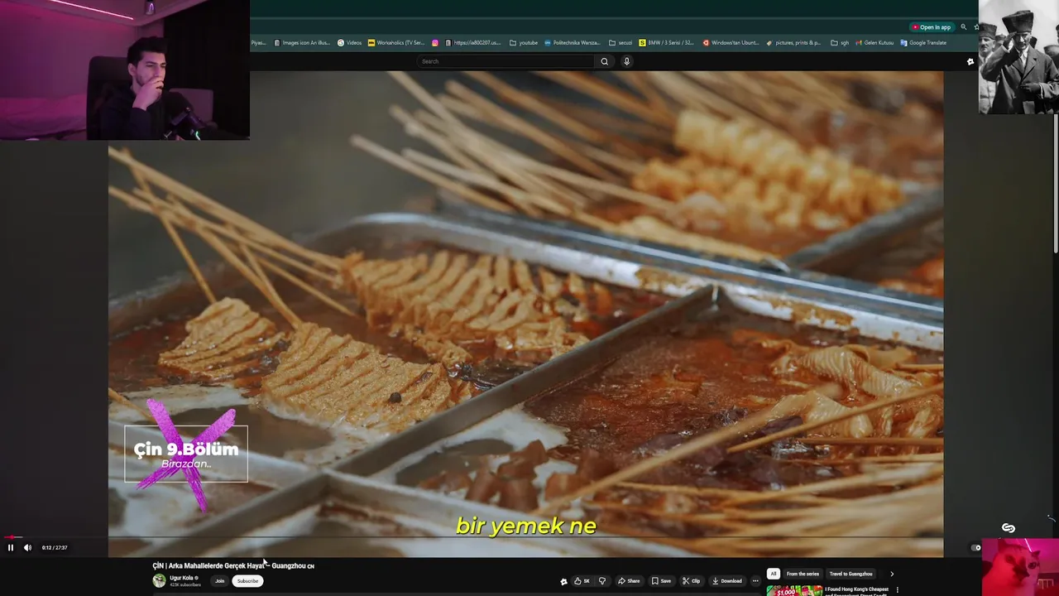
Task: Open the https://ia800207 bookmark
Action: click(x=472, y=43)
